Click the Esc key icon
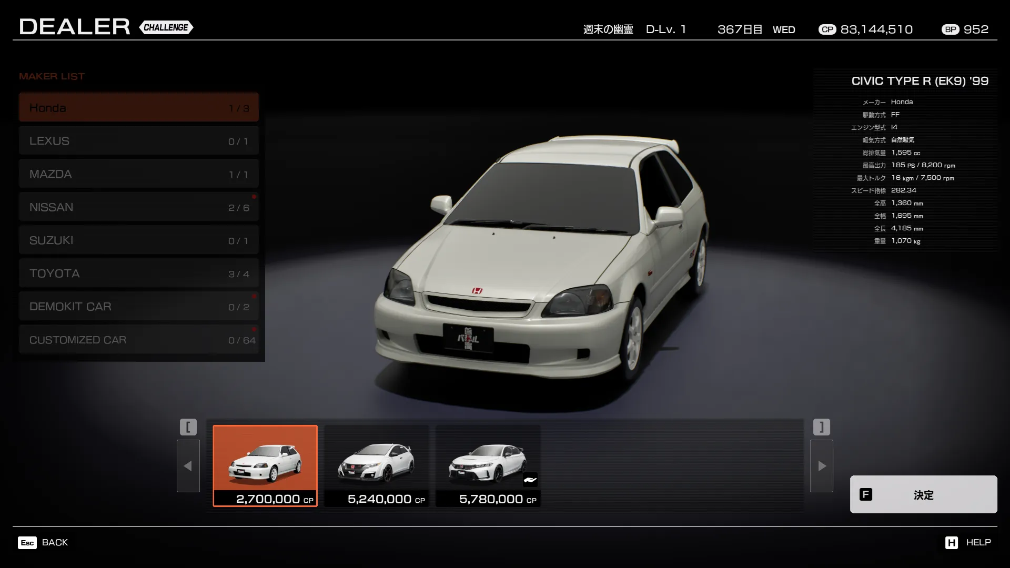 [27, 543]
